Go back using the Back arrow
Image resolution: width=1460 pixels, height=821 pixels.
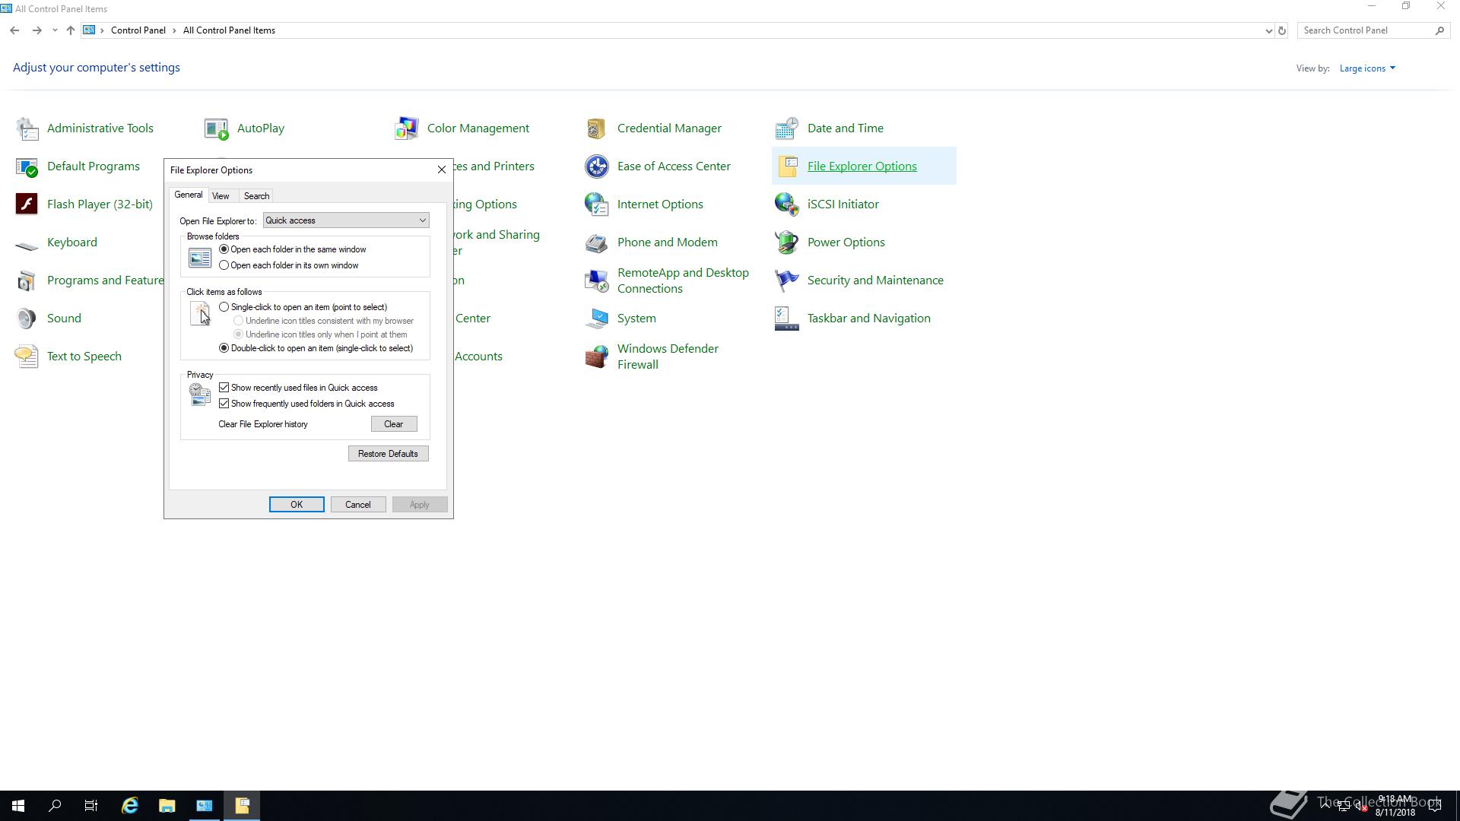14,30
